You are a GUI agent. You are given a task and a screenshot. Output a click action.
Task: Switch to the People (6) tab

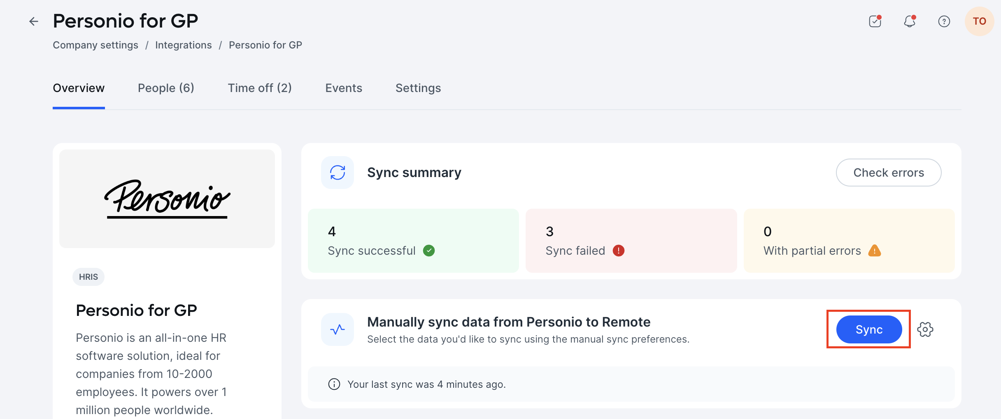click(x=166, y=88)
